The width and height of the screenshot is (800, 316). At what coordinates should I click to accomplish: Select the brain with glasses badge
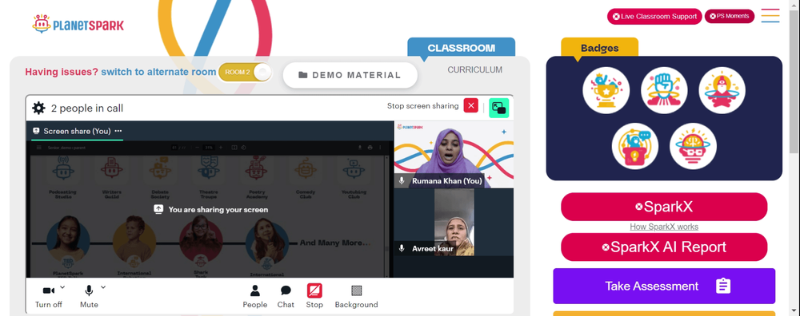click(x=694, y=146)
